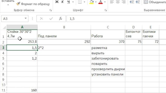166x93 pixels.
Task: Select cell поварить
Action: (x=108, y=64)
